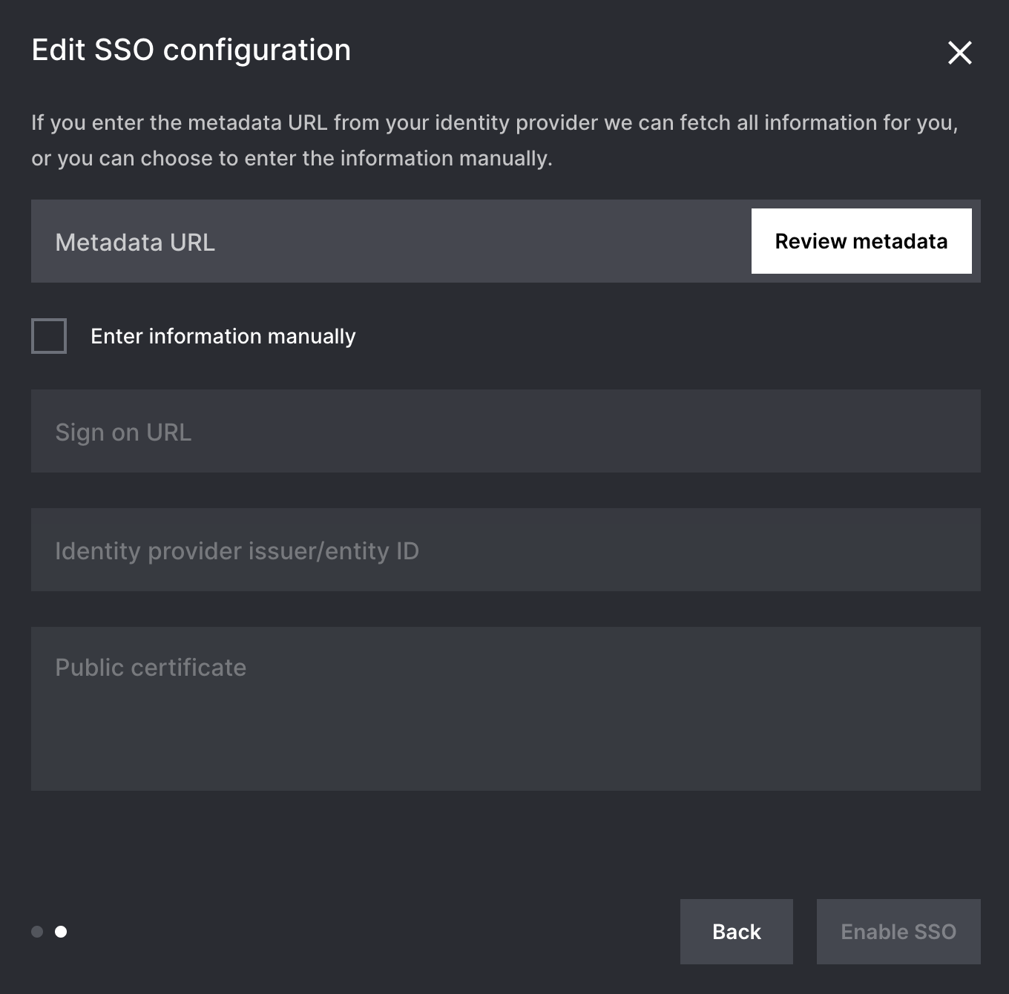Click the Sign on URL placeholder

coord(123,431)
